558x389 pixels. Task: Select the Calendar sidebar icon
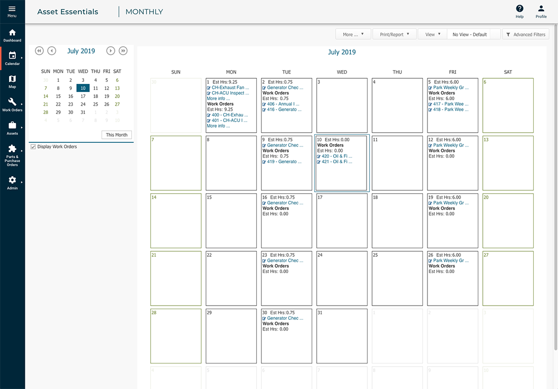(12, 55)
